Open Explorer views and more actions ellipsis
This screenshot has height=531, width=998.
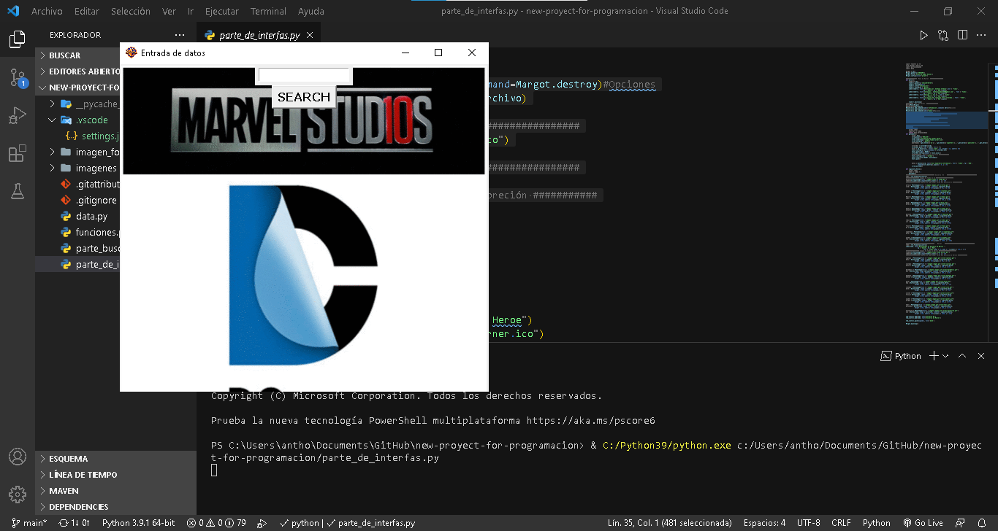coord(180,35)
